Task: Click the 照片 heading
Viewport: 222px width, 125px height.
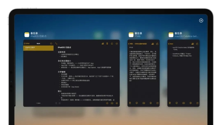Action: (x=60, y=91)
